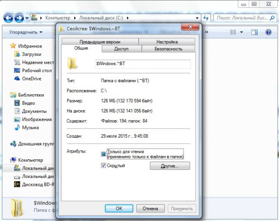Open Дисковод BD-R in the tree
Viewport: 279px width, 221px height.
click(38, 185)
